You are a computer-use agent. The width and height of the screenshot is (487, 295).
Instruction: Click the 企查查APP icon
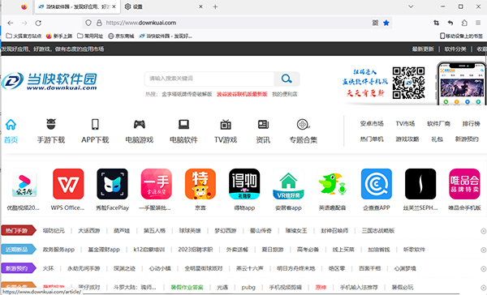377,184
